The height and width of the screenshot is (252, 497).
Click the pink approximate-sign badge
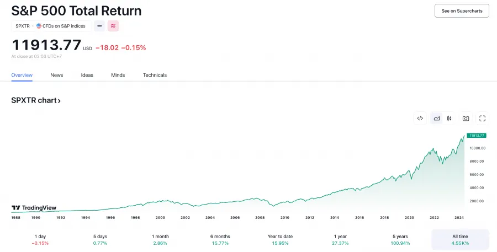click(113, 26)
